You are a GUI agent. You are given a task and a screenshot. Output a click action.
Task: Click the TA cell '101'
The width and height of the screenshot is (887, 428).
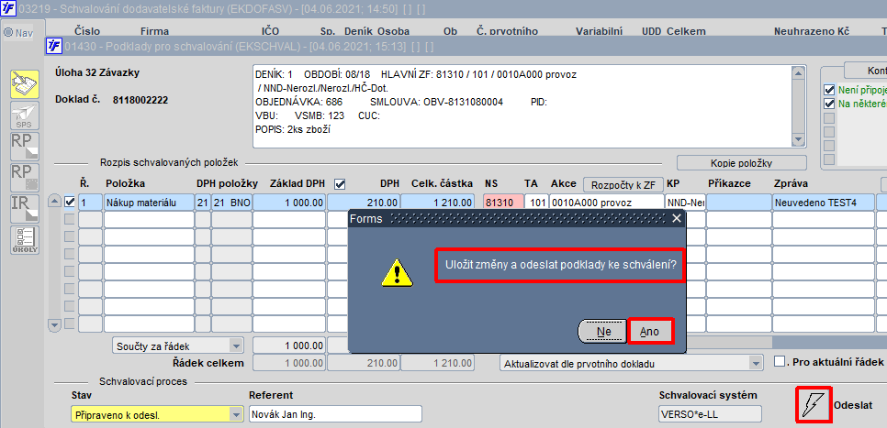pyautogui.click(x=535, y=203)
